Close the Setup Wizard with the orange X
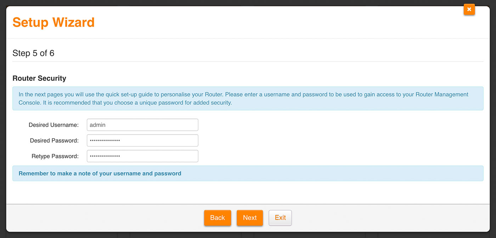This screenshot has height=238, width=496. [469, 10]
